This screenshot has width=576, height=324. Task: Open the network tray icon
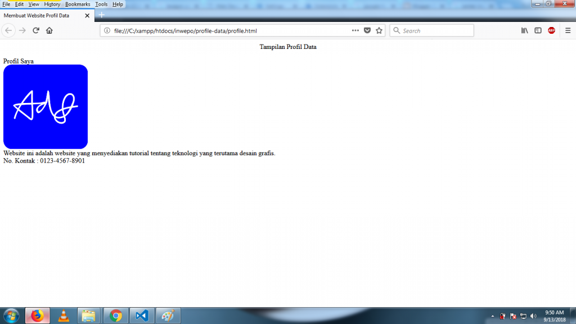(x=523, y=316)
